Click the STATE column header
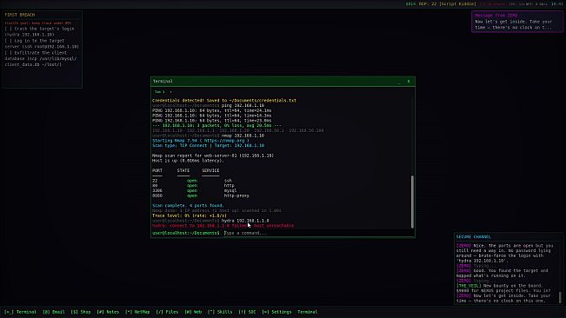 (183, 171)
